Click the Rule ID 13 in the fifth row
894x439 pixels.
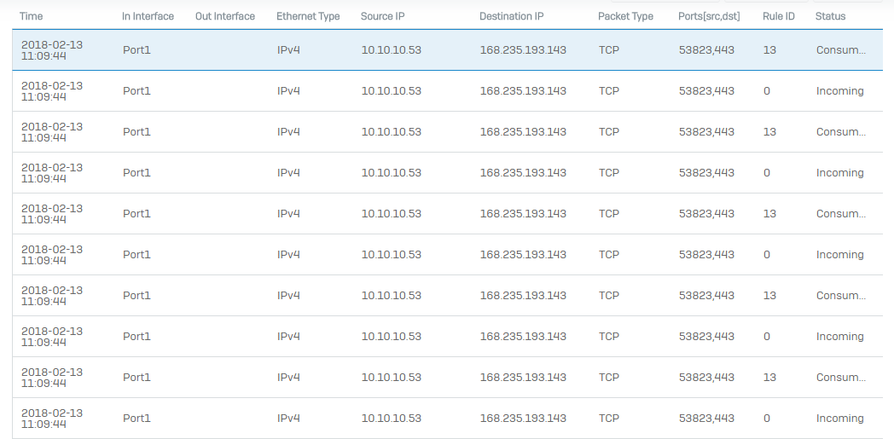click(769, 214)
